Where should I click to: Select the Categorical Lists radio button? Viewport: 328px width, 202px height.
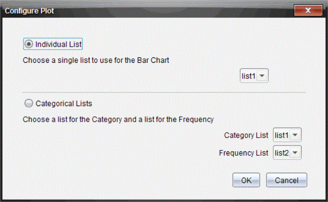coord(29,103)
